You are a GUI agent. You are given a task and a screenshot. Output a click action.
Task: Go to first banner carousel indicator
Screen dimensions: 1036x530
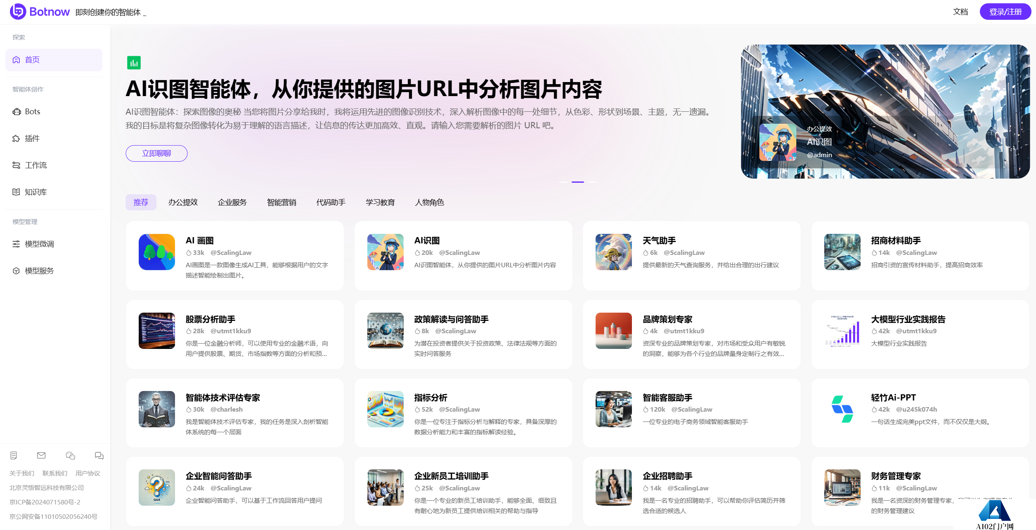563,182
